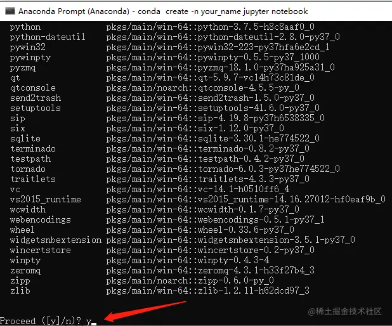392x326 pixels.
Task: Select 'zlib-1.2.11-h62dcd97_3' spec text
Action: (x=254, y=290)
